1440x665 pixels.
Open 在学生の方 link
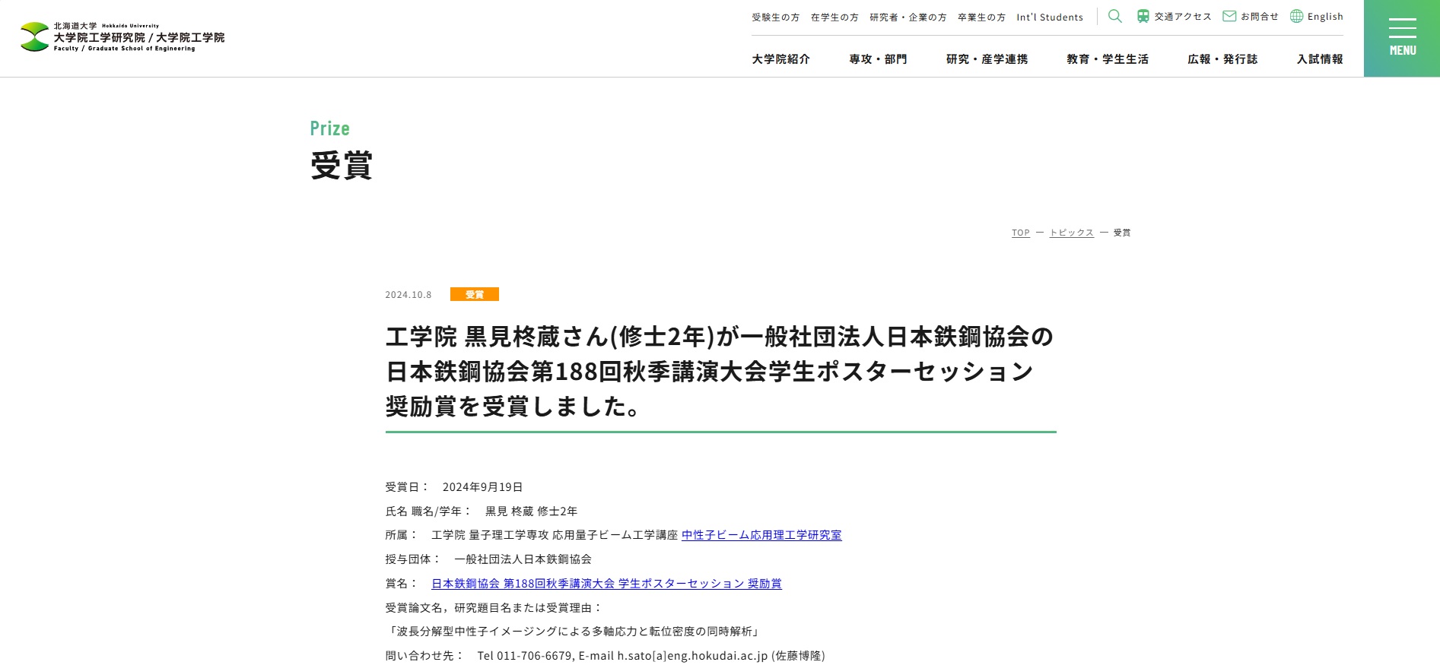pos(834,17)
